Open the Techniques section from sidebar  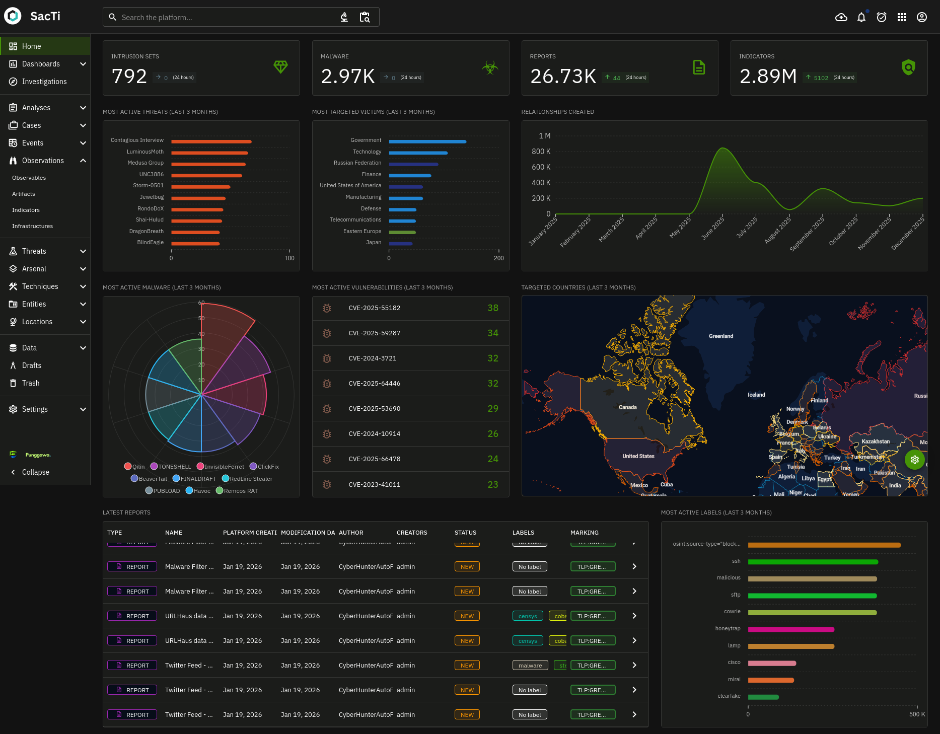click(x=40, y=286)
